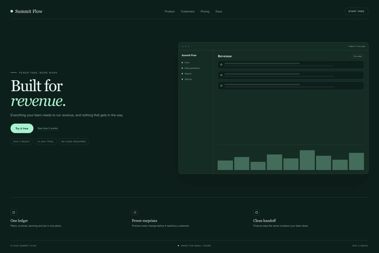Go to the Pricing page
This screenshot has width=379, height=253.
[x=205, y=11]
